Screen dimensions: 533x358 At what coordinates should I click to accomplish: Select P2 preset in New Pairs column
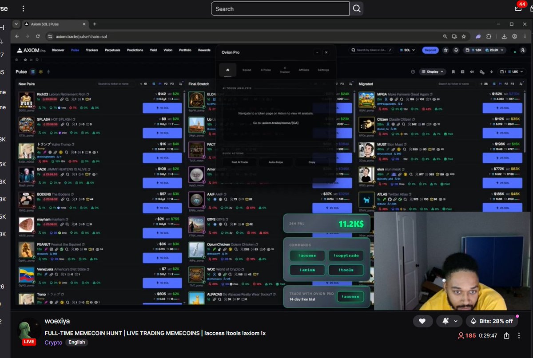[x=166, y=83]
